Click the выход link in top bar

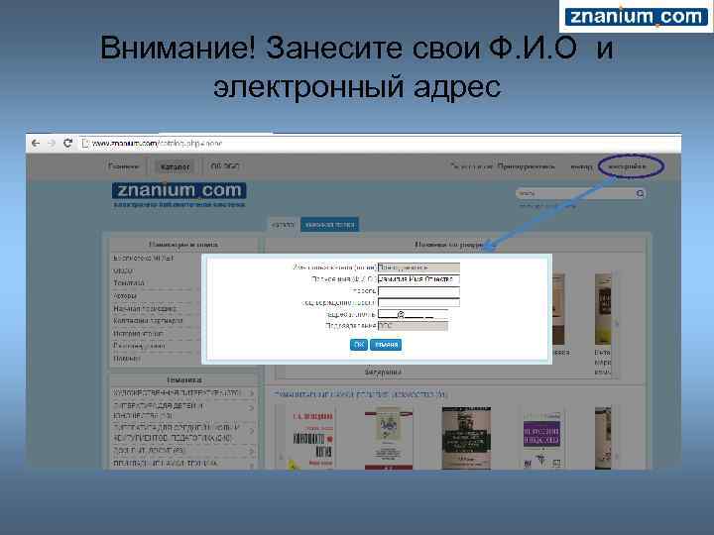[x=581, y=167]
